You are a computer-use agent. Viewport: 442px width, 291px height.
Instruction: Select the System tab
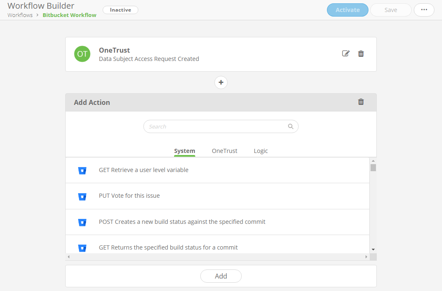pos(184,151)
